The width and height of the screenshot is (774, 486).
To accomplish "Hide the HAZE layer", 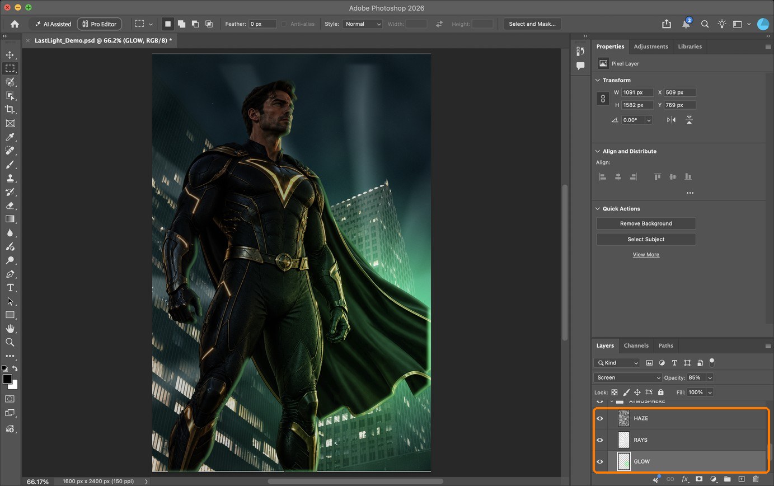I will point(600,418).
